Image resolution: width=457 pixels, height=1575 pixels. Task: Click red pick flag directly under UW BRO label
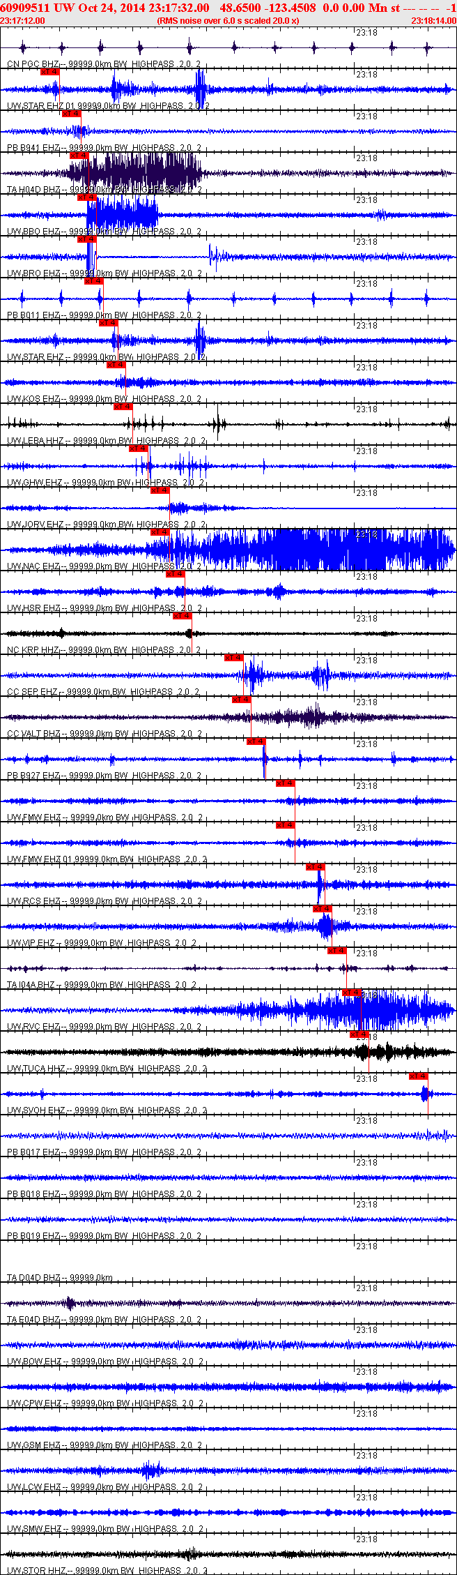tap(94, 281)
